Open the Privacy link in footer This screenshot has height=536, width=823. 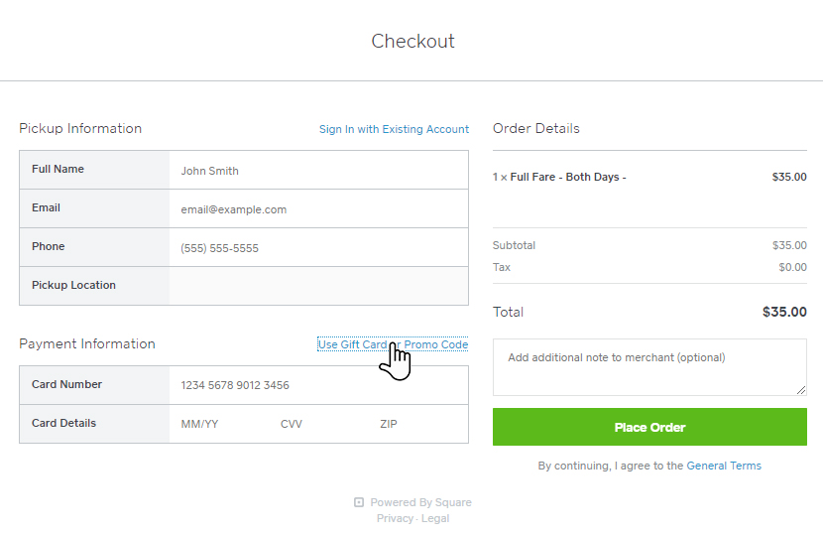pyautogui.click(x=395, y=518)
